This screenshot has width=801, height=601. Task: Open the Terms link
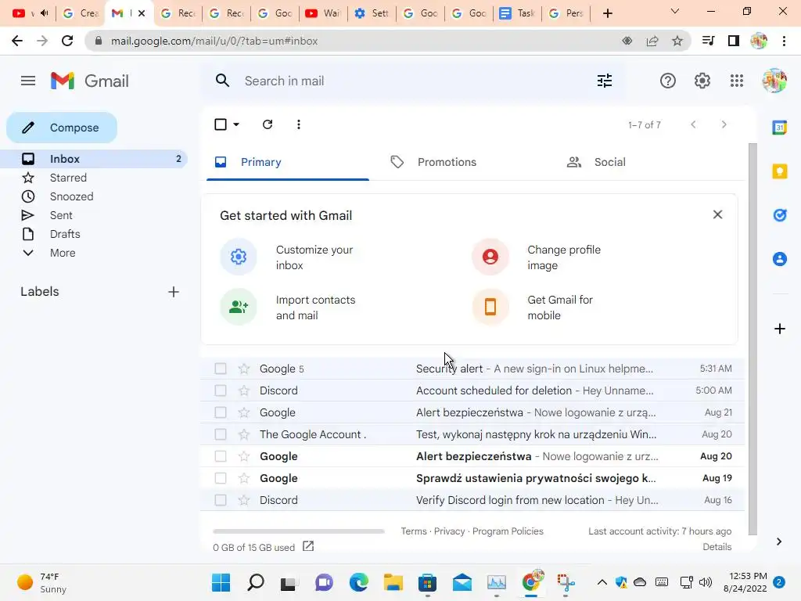click(413, 531)
